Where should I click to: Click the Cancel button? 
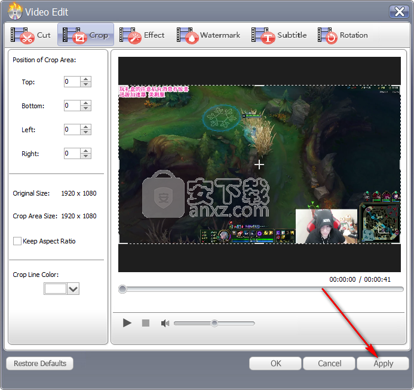(x=329, y=363)
